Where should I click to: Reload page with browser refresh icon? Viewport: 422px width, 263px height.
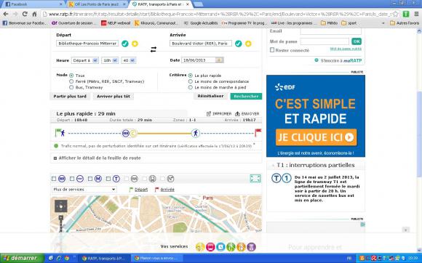point(25,14)
